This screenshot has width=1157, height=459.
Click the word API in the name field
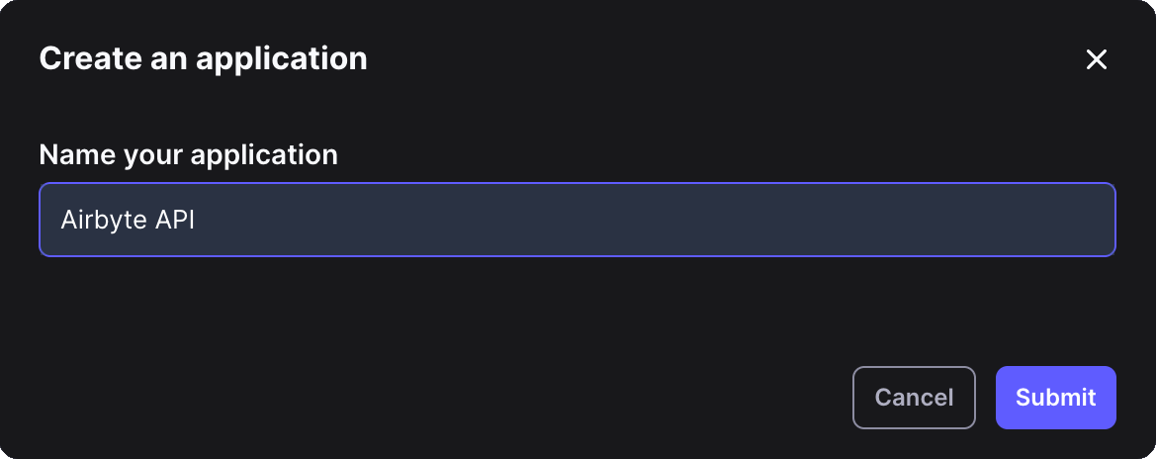click(175, 220)
